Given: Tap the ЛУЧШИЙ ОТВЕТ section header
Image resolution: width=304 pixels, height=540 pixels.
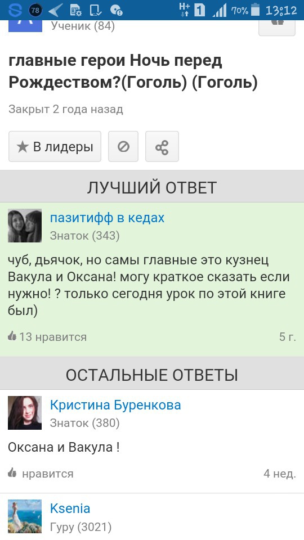Looking at the screenshot, I should (x=152, y=187).
